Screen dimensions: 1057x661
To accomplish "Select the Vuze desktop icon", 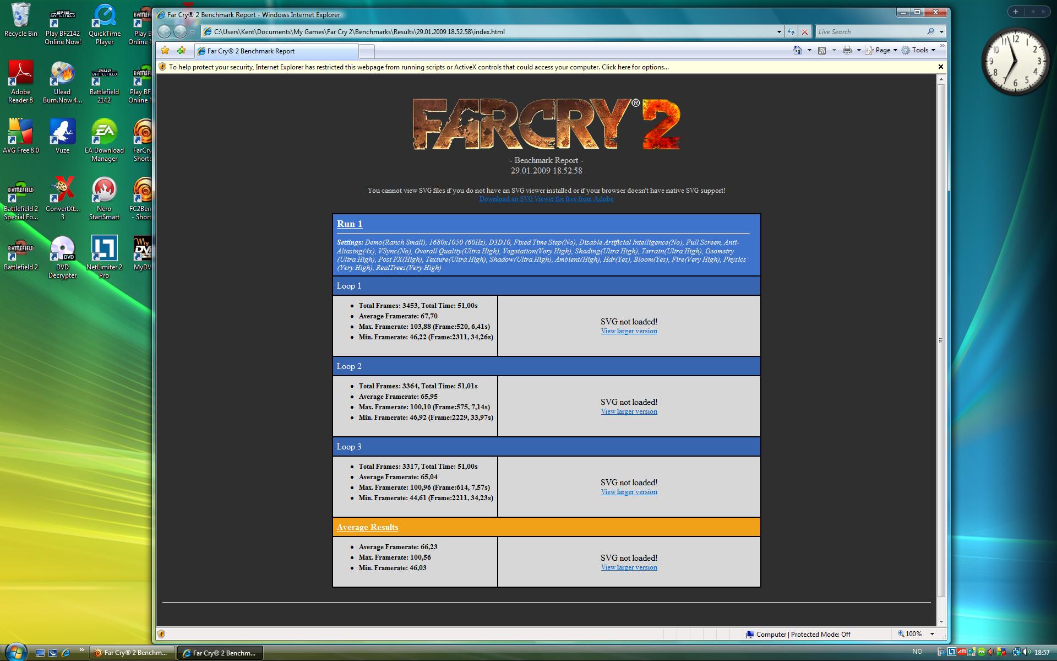I will [62, 136].
